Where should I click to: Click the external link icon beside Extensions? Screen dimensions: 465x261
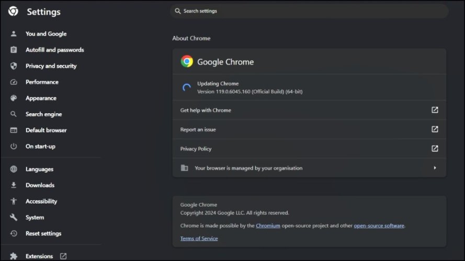(x=63, y=256)
